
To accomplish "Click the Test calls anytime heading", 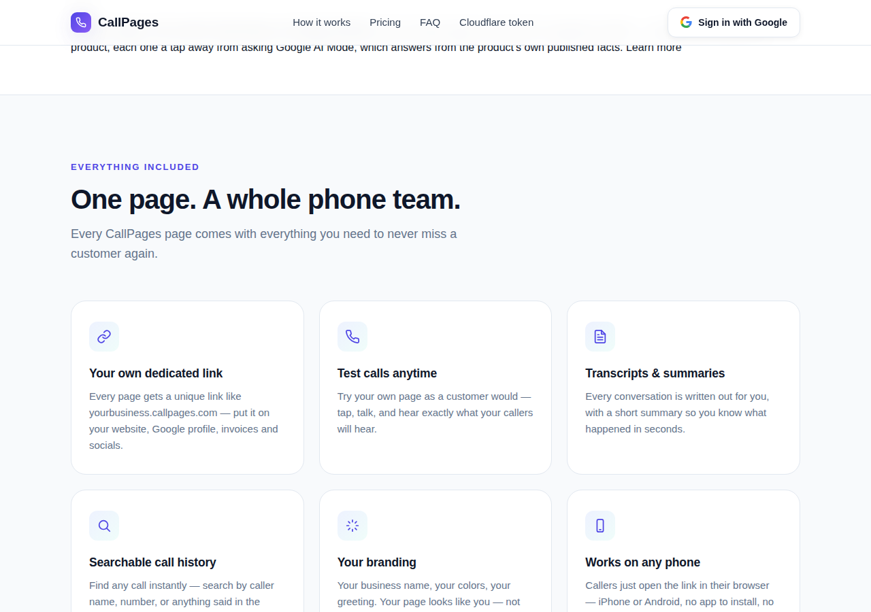I will pyautogui.click(x=387, y=373).
